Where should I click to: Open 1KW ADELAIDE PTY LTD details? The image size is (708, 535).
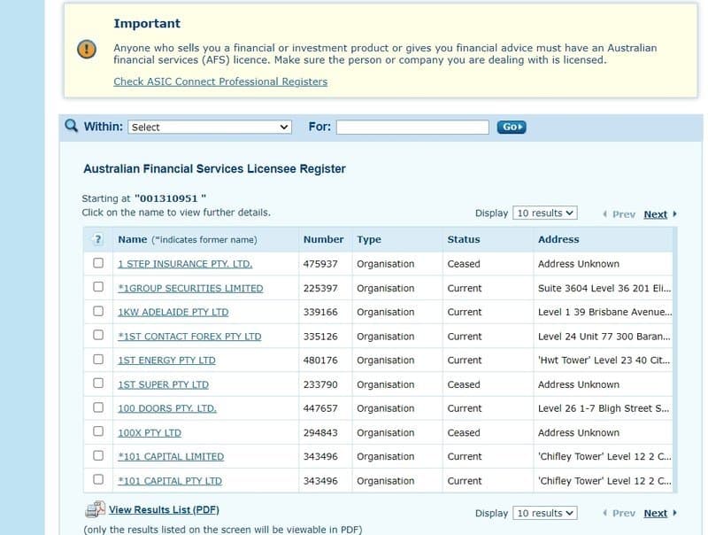click(173, 313)
